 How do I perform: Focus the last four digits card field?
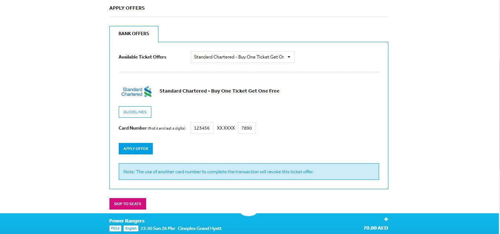pyautogui.click(x=247, y=128)
